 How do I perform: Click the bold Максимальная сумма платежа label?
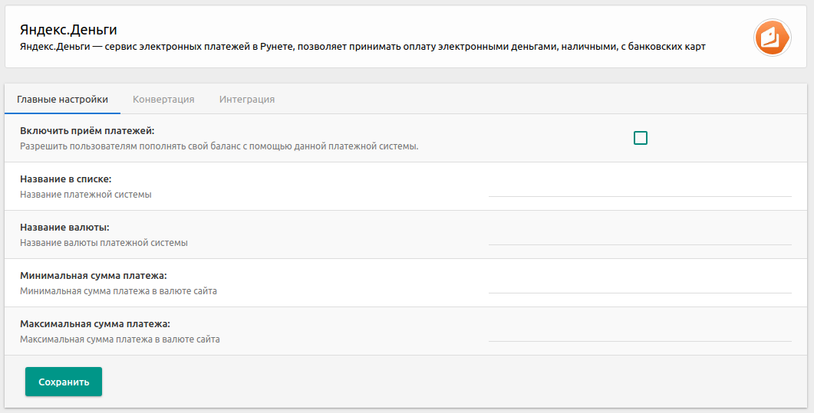(x=95, y=324)
